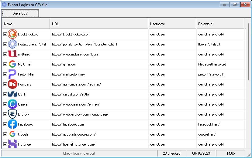Click the Save CSV button
Screen dimensions: 252x158
(20, 13)
